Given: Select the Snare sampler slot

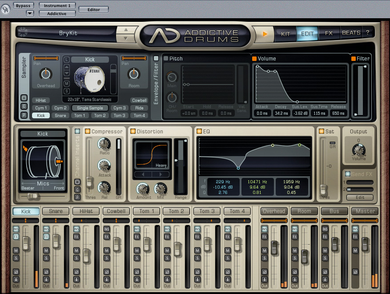Looking at the screenshot, I should 60,115.
